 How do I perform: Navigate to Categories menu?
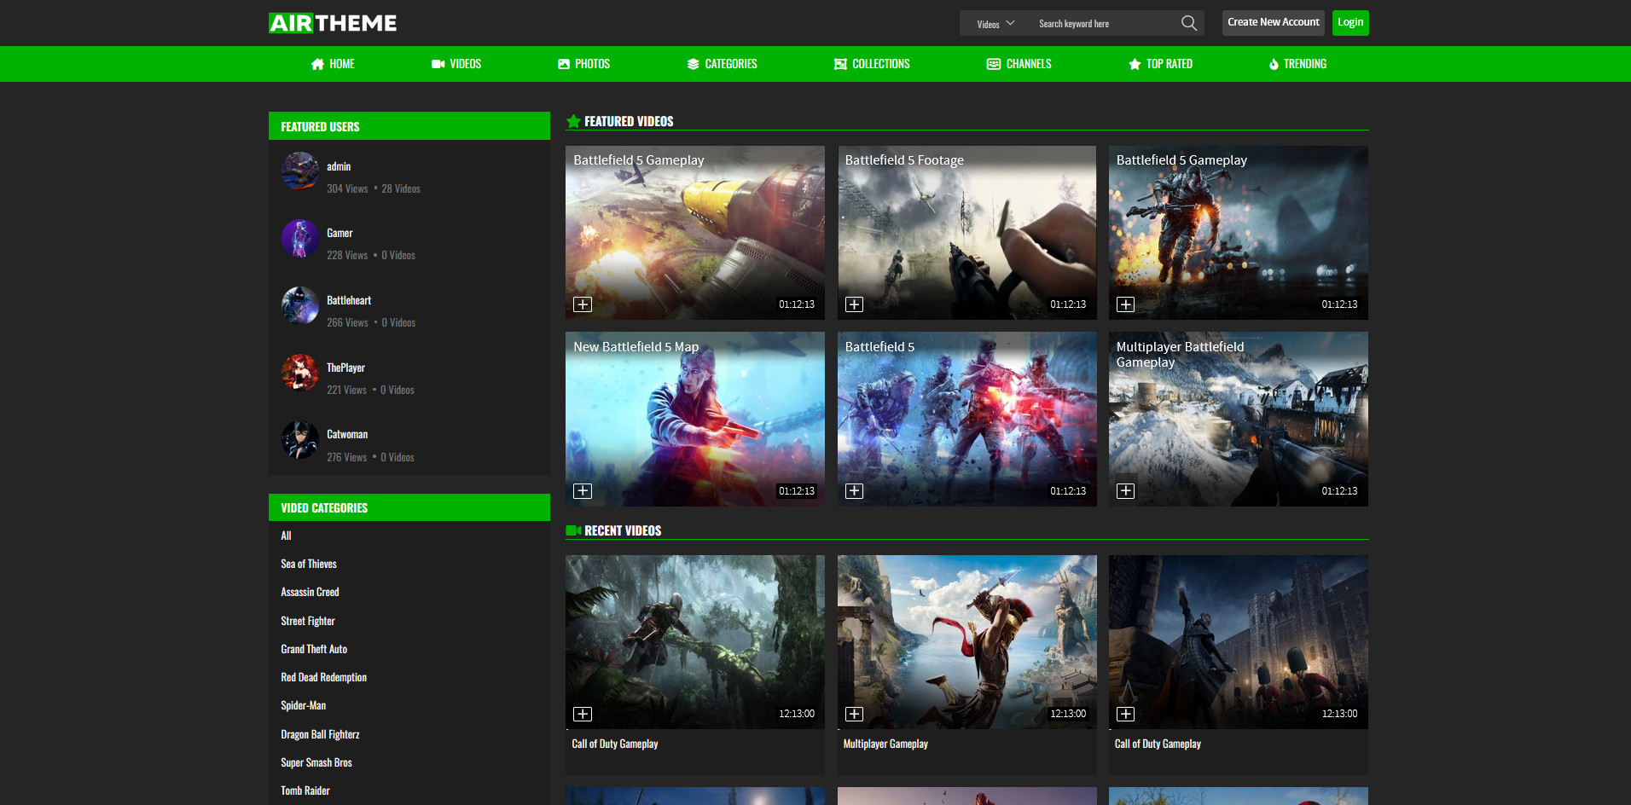click(x=722, y=64)
